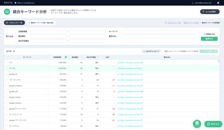Click the よくある質問 help button
The width and height of the screenshot is (224, 130).
click(210, 12)
